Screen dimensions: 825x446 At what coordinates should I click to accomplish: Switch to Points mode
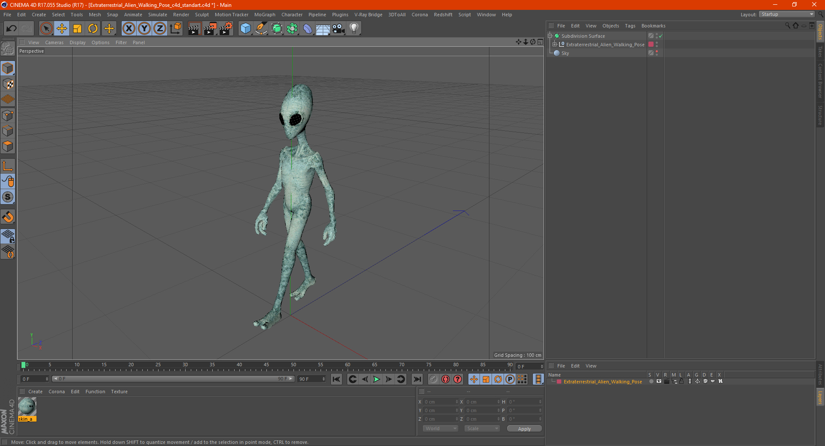click(x=8, y=115)
